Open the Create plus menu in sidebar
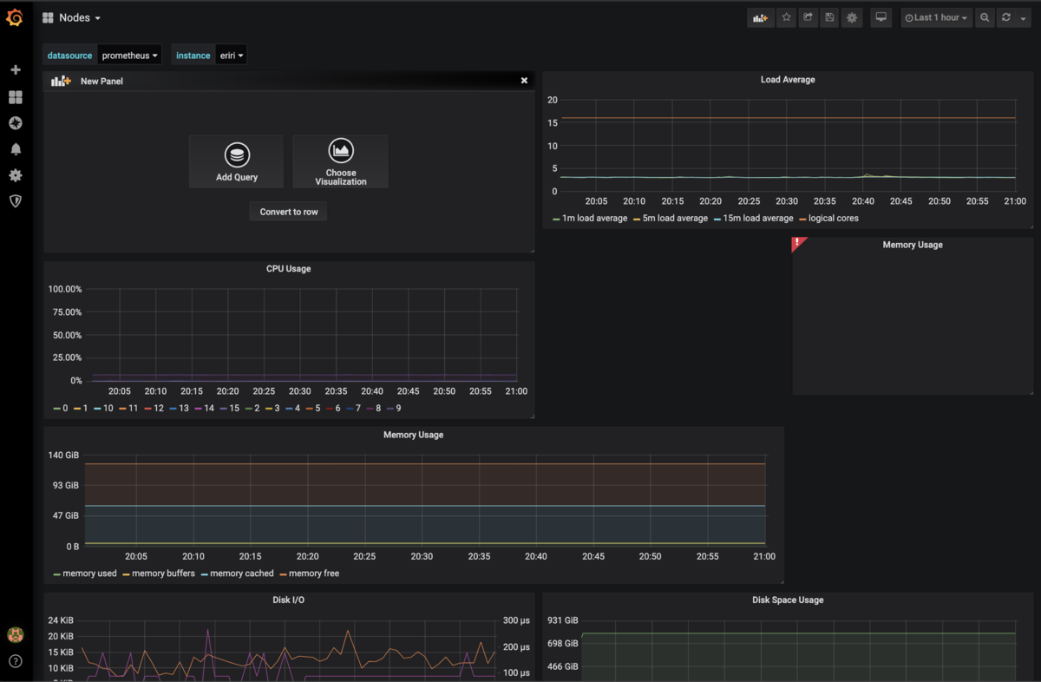 15,69
